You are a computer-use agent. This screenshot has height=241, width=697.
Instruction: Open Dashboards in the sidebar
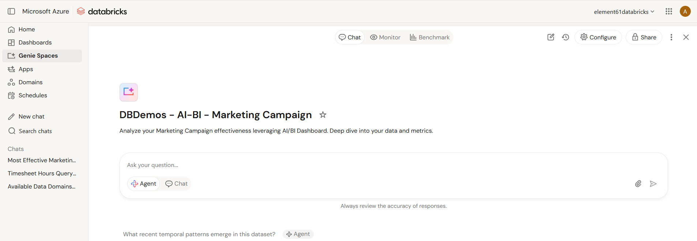point(42,42)
